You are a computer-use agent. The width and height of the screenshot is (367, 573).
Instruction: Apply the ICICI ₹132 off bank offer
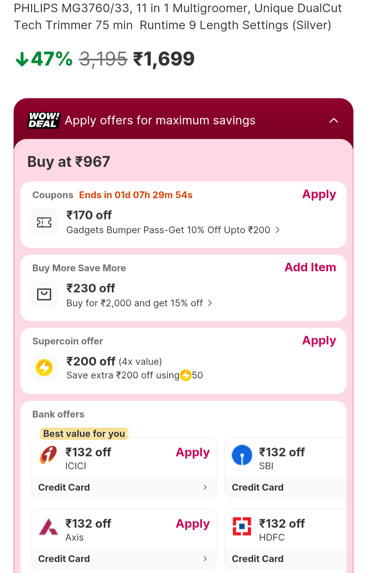pos(193,453)
